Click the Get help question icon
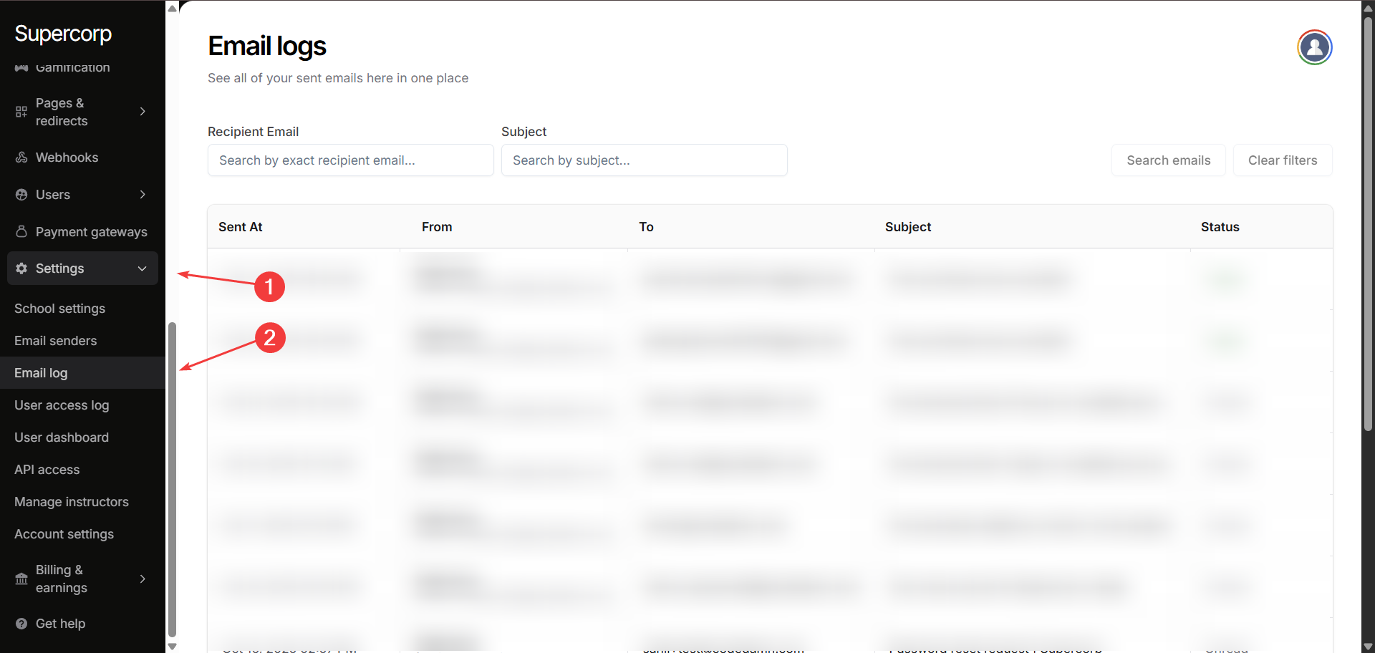 [x=21, y=624]
